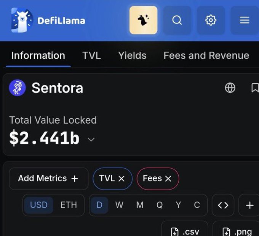This screenshot has width=259, height=236.
Task: Select daily (D) interval
Action: point(99,205)
